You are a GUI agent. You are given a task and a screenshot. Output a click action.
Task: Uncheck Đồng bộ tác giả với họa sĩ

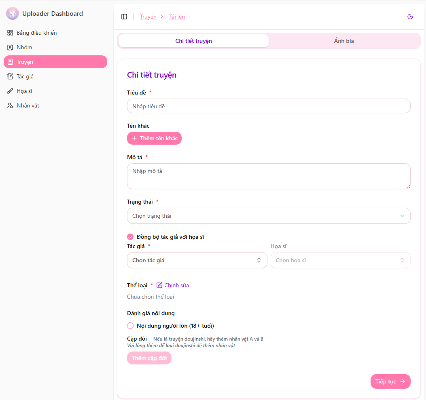[x=130, y=236]
